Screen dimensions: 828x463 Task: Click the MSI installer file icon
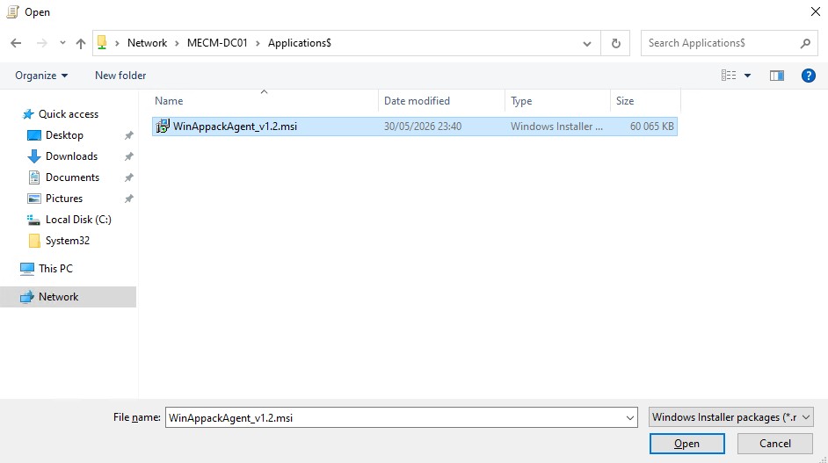point(163,127)
